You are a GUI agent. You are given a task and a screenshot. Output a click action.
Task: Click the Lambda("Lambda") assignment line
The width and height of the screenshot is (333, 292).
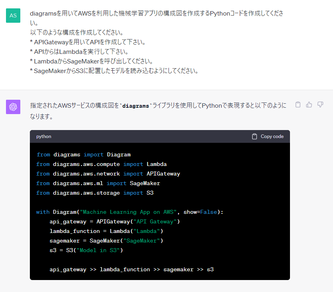105,231
